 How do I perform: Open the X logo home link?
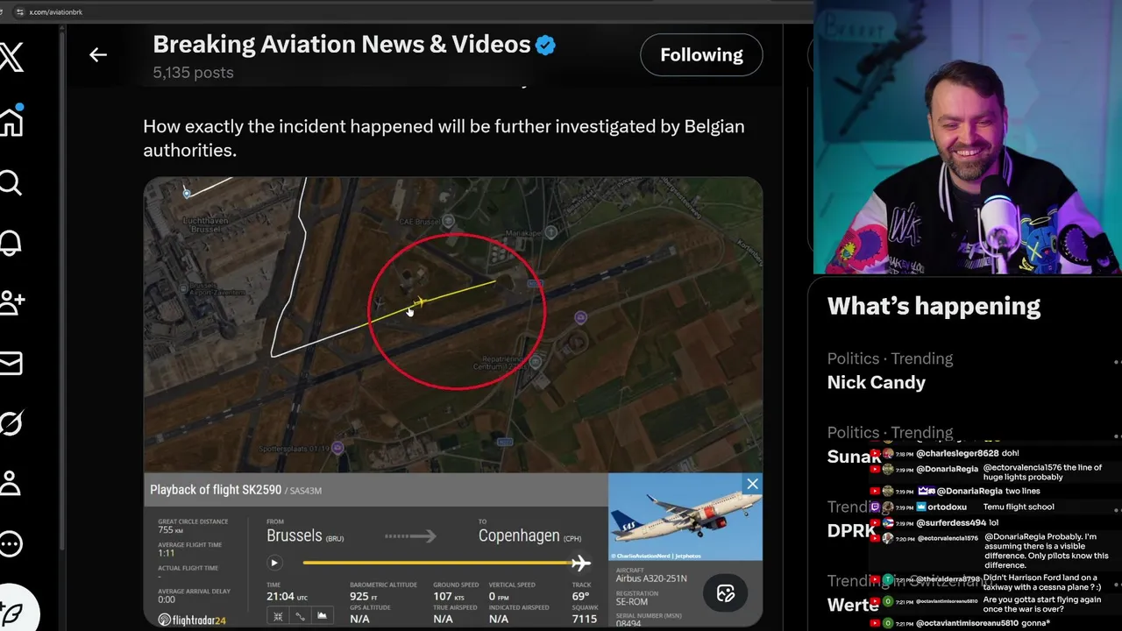click(x=11, y=59)
